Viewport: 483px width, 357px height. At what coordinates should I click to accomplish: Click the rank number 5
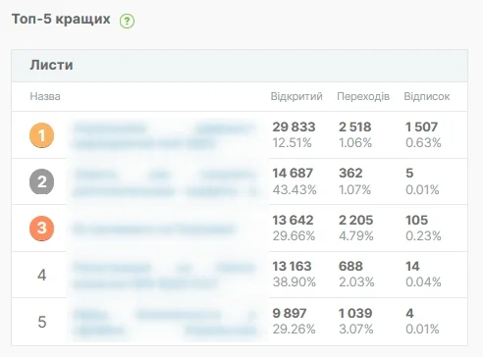click(x=42, y=322)
